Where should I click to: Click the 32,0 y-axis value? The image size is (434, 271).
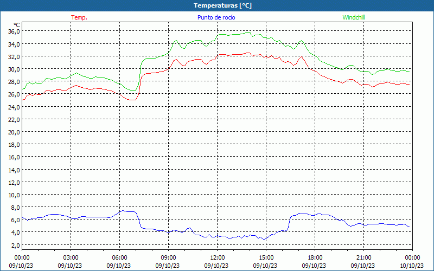point(14,57)
